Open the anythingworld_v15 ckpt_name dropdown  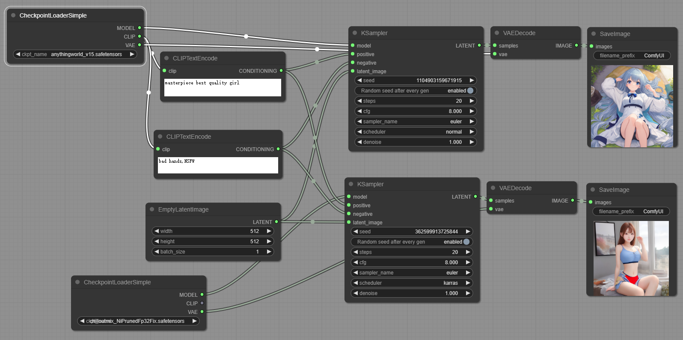[x=75, y=54]
